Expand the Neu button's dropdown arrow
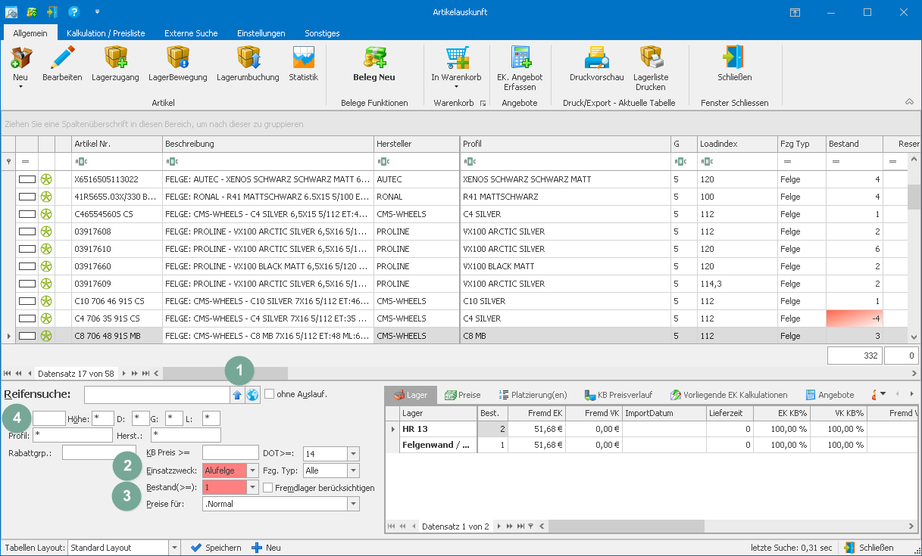Viewport: 922px width, 556px height. pyautogui.click(x=20, y=86)
